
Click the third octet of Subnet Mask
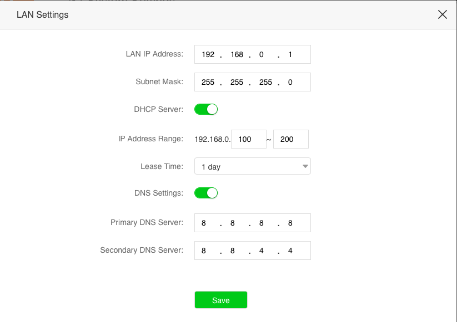pyautogui.click(x=265, y=82)
